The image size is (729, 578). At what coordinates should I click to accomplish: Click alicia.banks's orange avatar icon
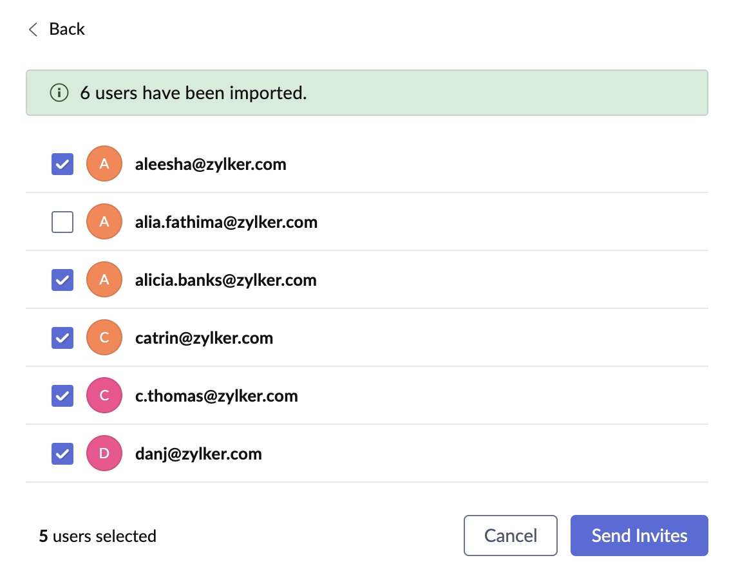pos(104,280)
